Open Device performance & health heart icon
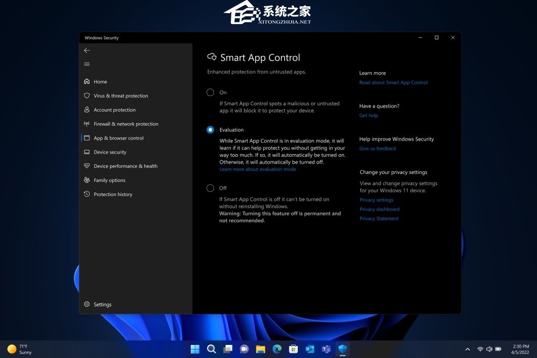Image resolution: width=537 pixels, height=358 pixels. pyautogui.click(x=87, y=166)
